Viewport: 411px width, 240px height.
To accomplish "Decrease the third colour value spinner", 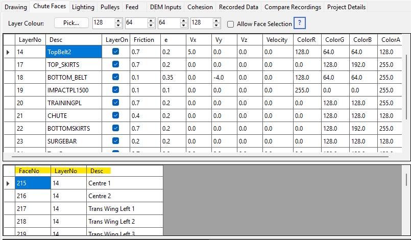I will pyautogui.click(x=184, y=26).
